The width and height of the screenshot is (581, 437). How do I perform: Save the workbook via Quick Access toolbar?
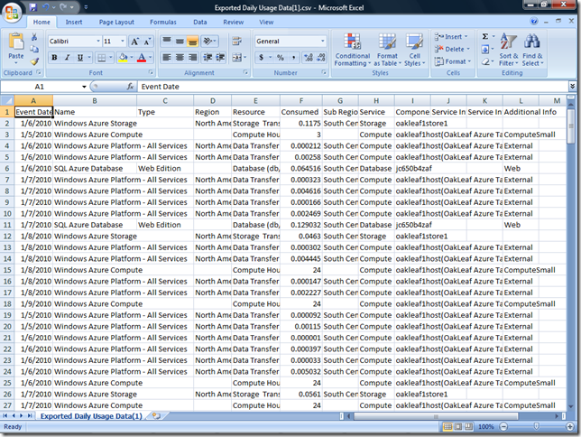(x=33, y=7)
